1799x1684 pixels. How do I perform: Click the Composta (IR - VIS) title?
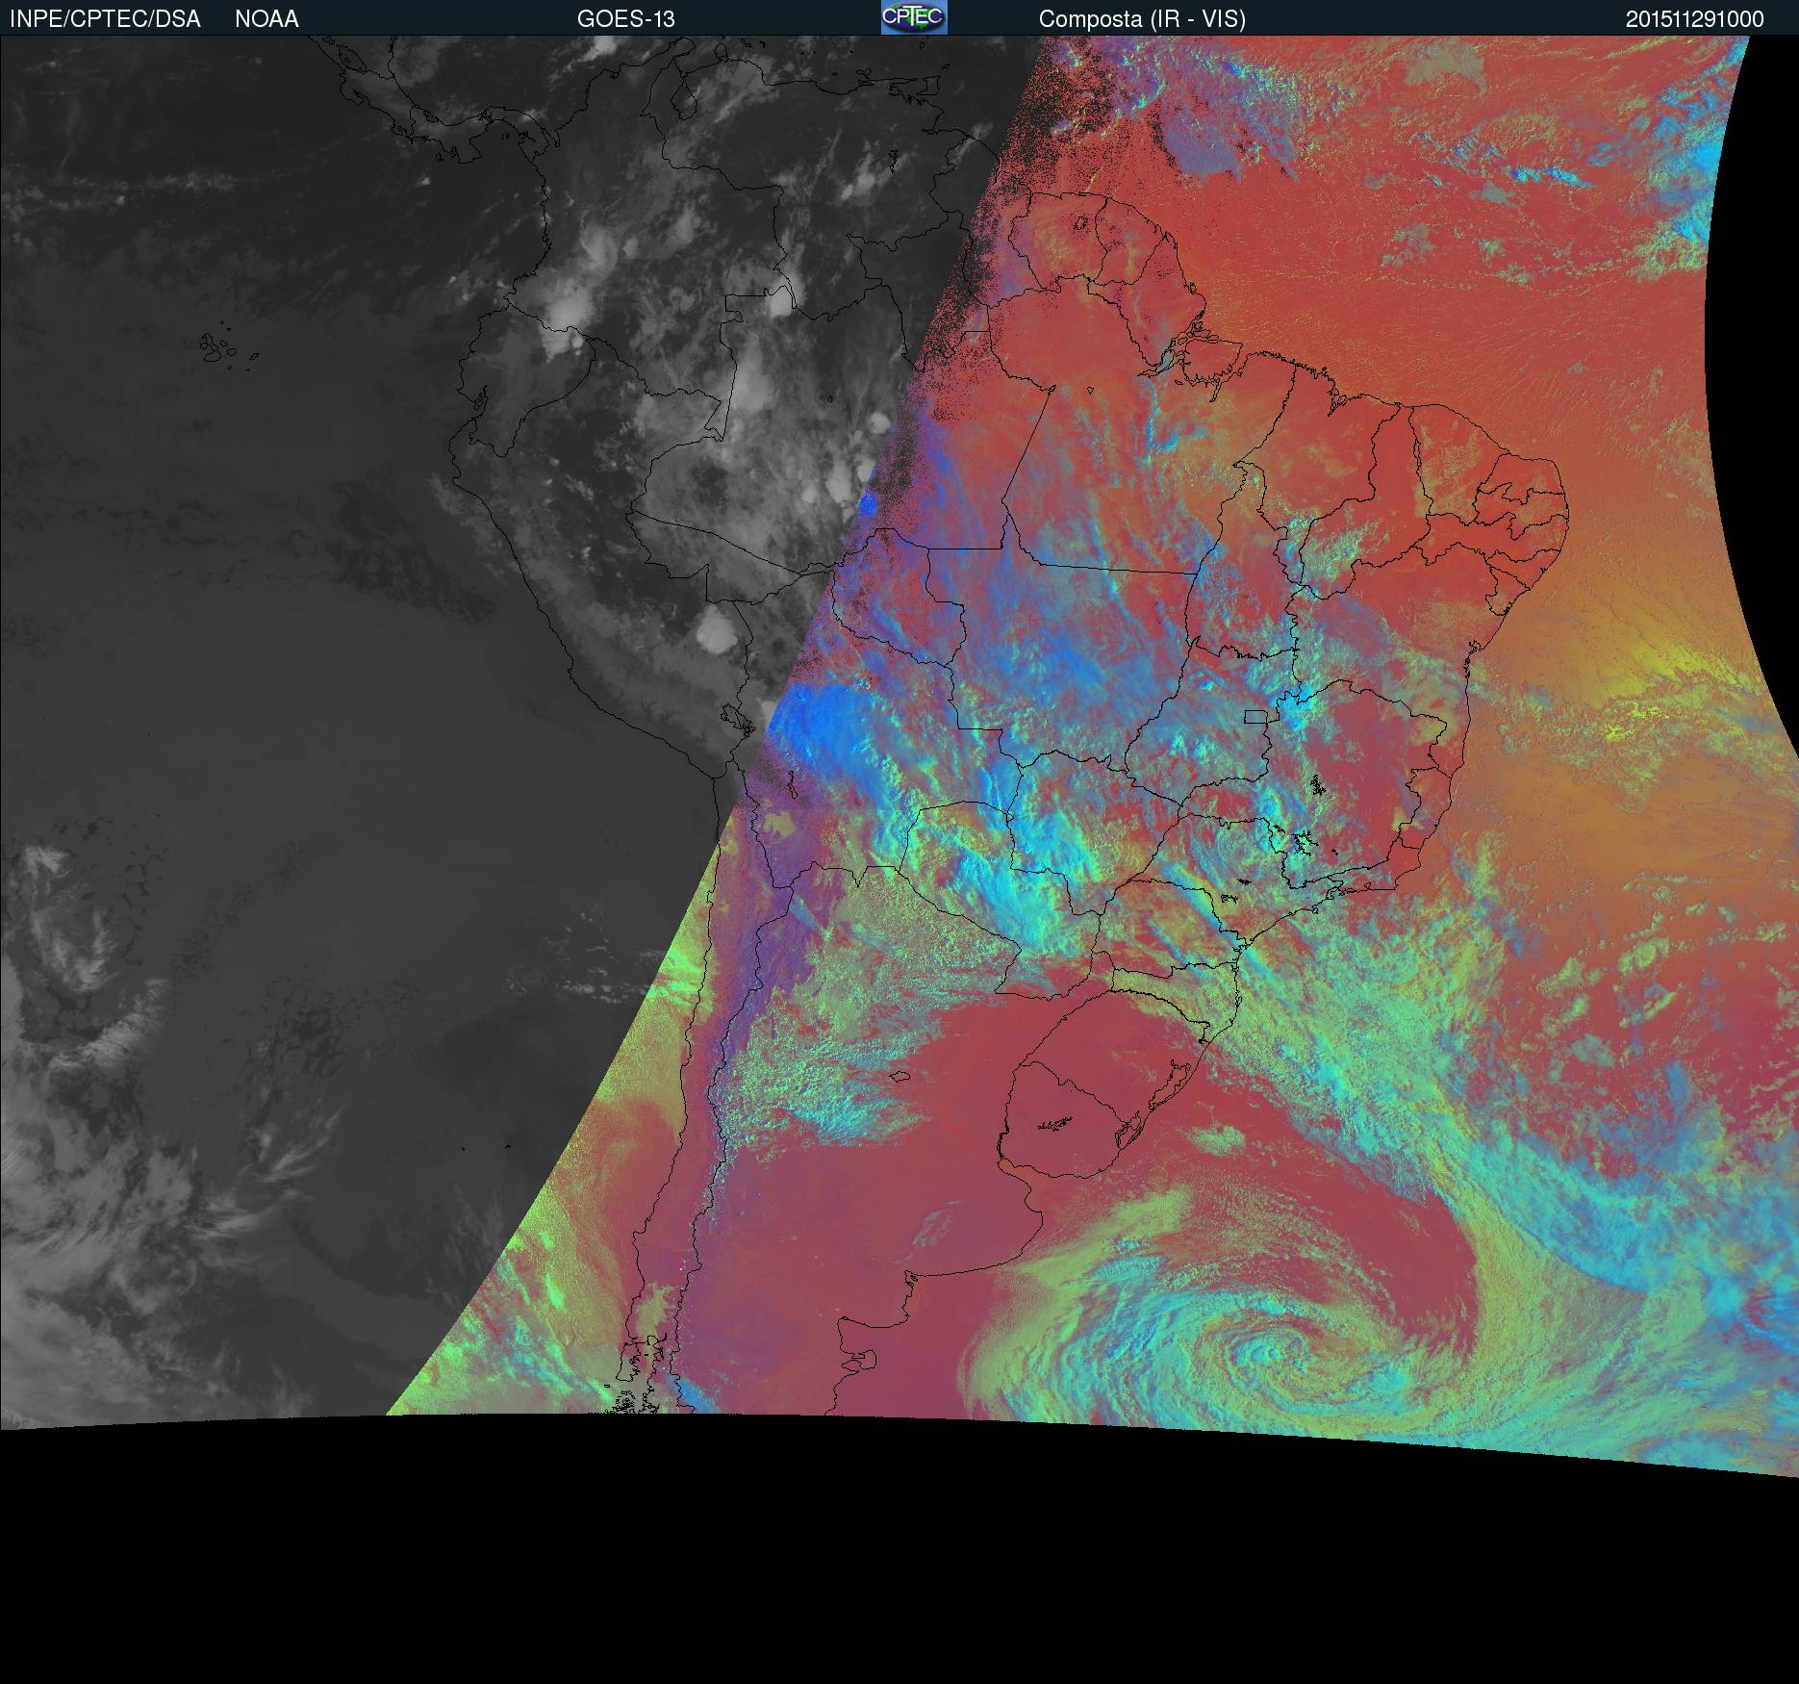coord(1142,19)
